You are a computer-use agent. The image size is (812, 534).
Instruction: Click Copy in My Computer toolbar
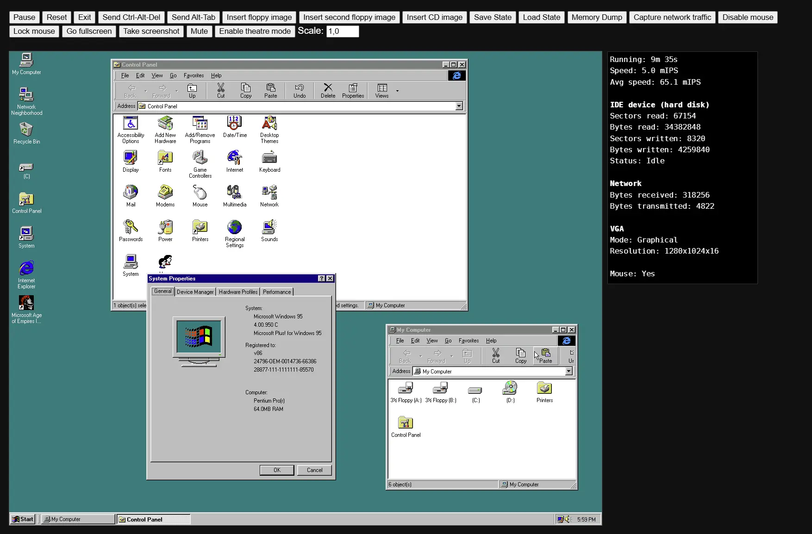[521, 356]
